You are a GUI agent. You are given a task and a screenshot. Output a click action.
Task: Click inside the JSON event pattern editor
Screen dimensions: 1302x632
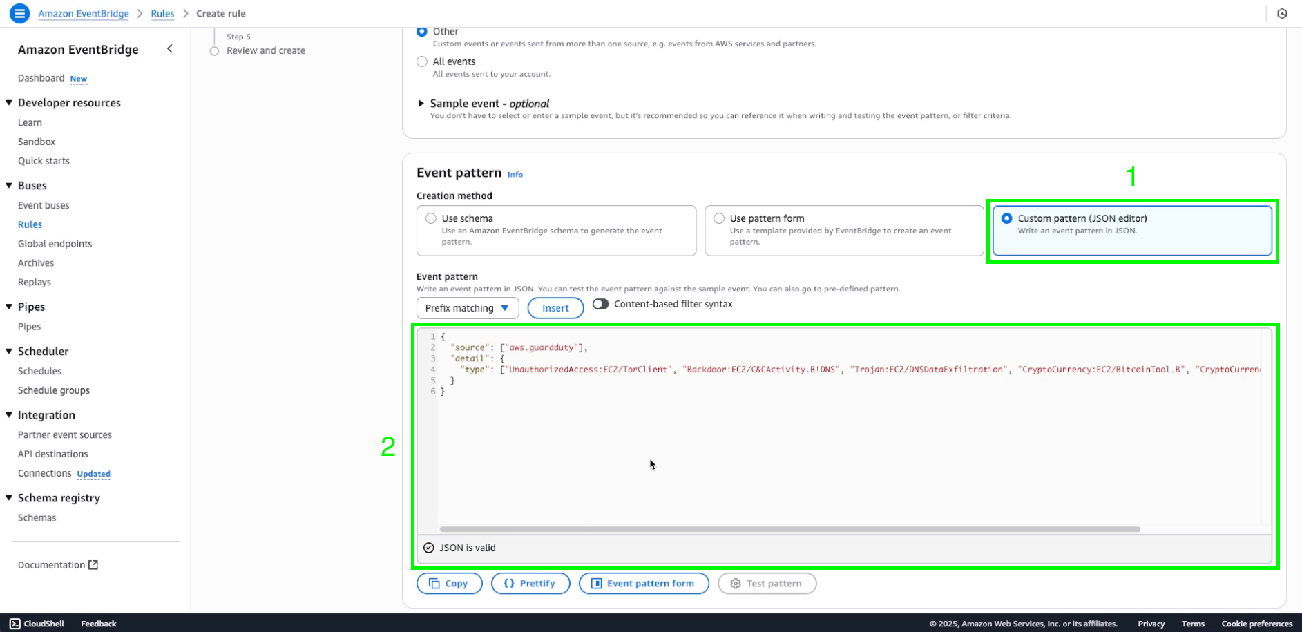844,431
